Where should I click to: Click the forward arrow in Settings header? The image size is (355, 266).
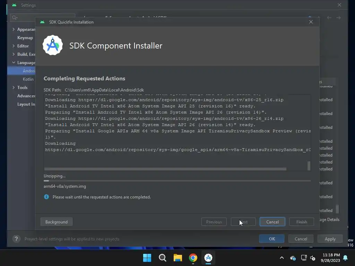coord(338,18)
